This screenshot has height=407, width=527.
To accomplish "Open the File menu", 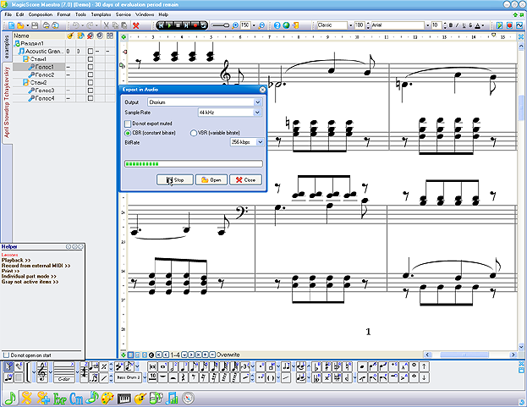I will (x=8, y=14).
